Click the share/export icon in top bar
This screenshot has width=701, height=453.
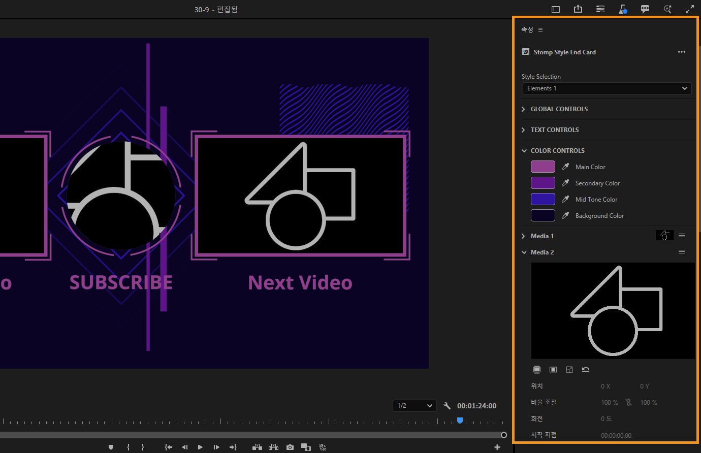click(578, 9)
